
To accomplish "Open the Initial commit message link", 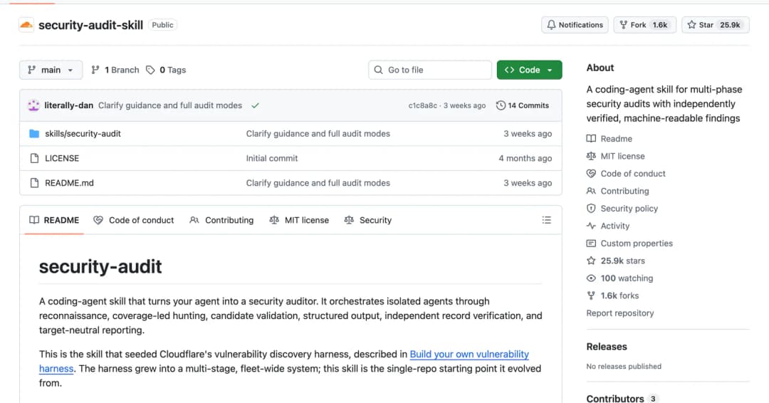I will coord(272,158).
